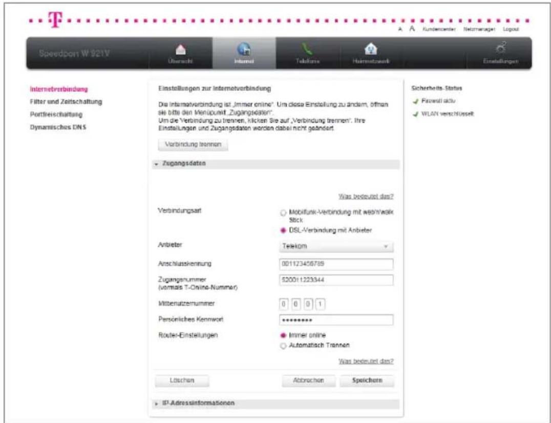
Task: Click the Telekom T logo
Action: [55, 19]
